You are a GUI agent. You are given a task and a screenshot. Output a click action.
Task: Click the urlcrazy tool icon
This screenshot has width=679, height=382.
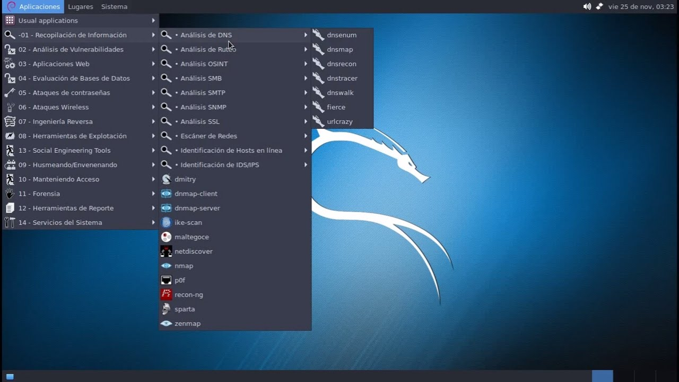tap(318, 121)
